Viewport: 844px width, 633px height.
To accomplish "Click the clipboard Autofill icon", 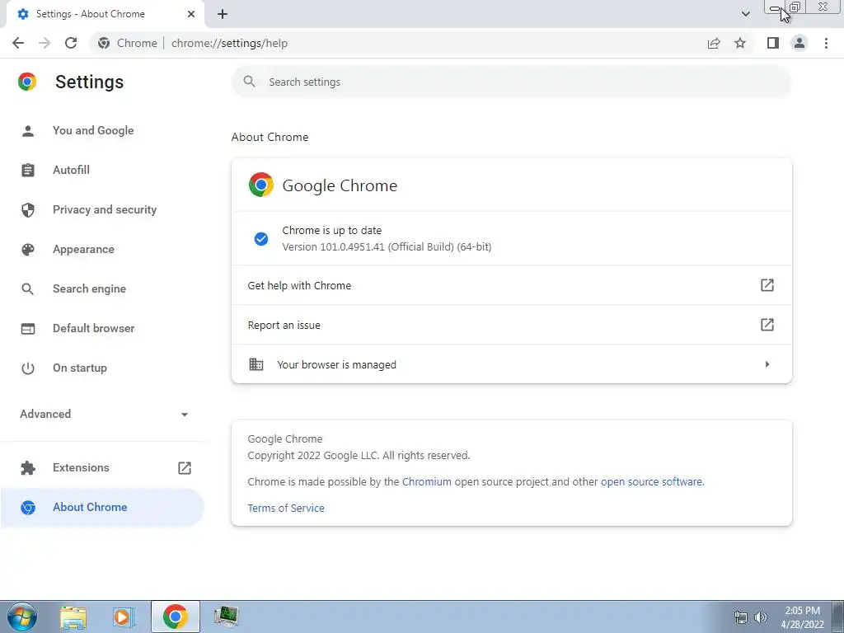I will point(28,170).
